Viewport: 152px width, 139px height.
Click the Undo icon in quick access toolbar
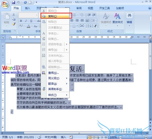coord(18,2)
